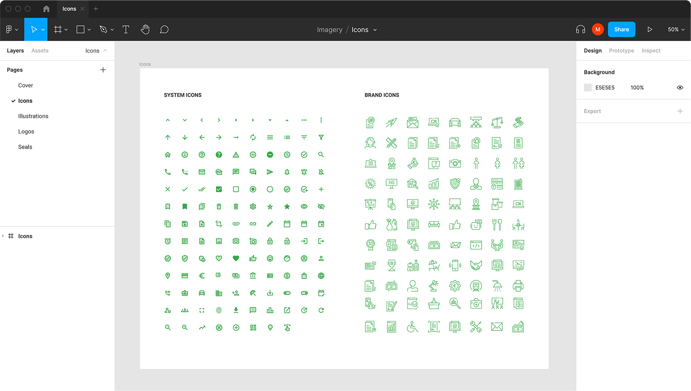The height and width of the screenshot is (391, 691).
Task: Switch to the Assets tab
Action: (x=40, y=51)
